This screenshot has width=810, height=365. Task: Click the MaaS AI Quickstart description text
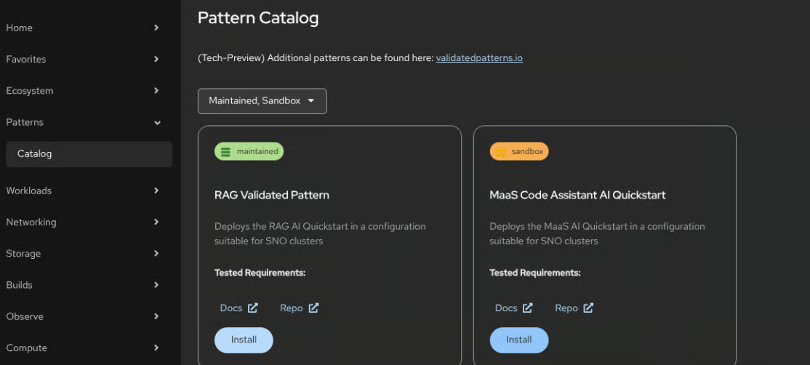coord(597,234)
